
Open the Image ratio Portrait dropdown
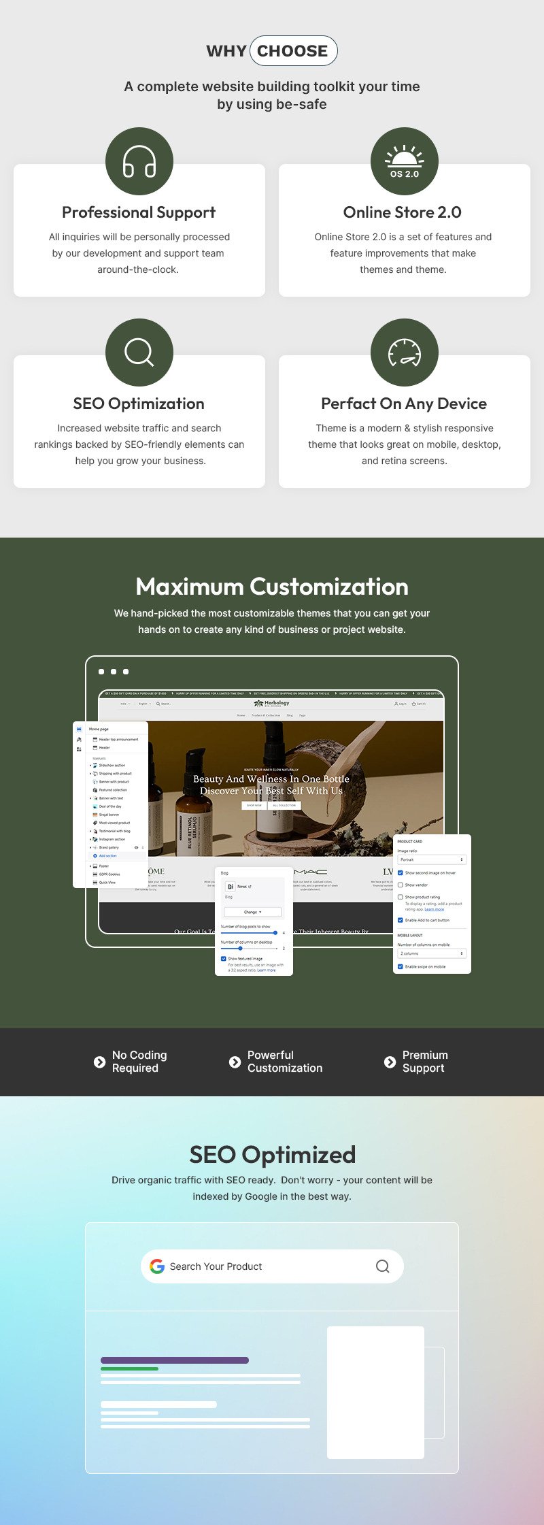[432, 859]
